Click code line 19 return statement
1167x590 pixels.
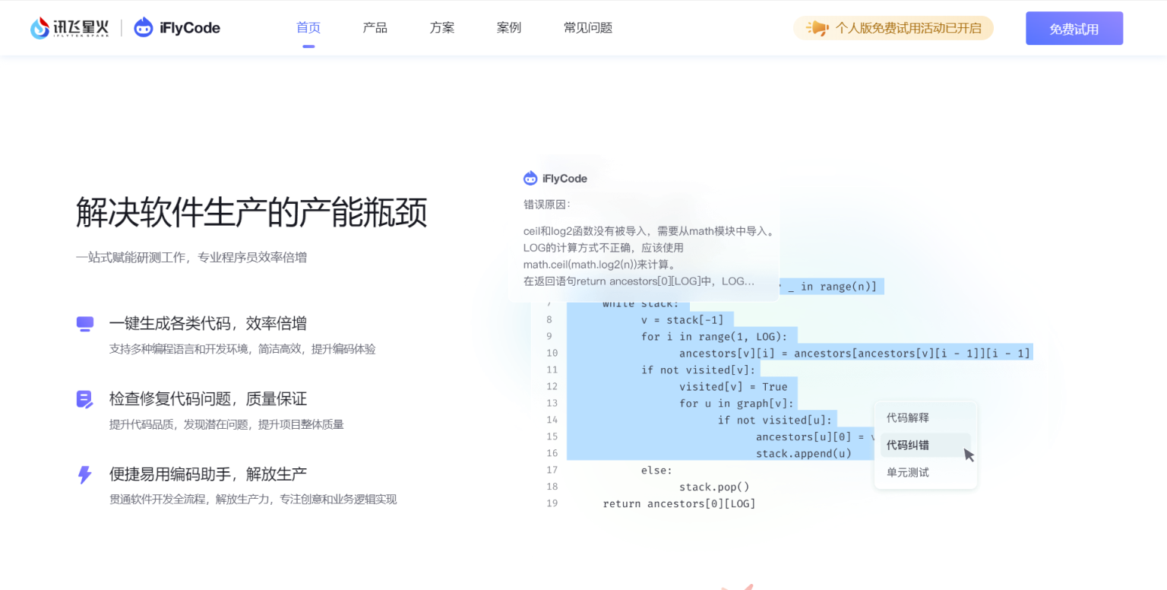(x=678, y=503)
